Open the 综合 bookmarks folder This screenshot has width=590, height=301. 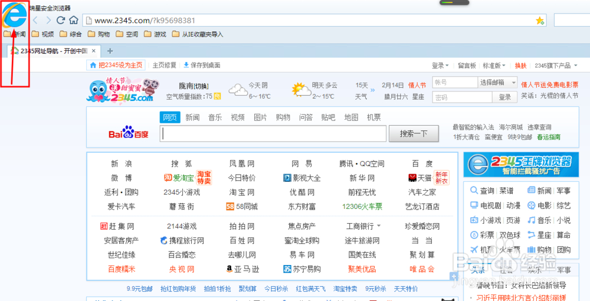[71, 34]
